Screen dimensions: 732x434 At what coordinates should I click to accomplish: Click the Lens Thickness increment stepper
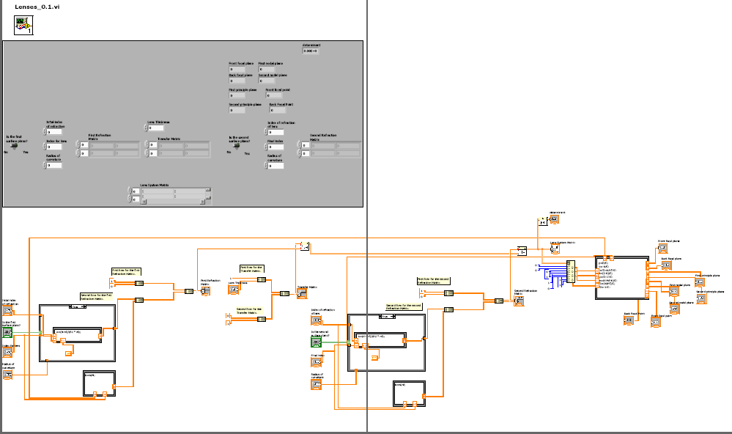146,126
